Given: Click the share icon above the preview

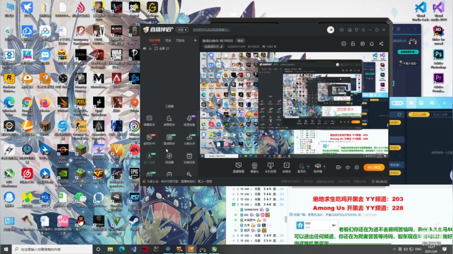Looking at the screenshot, I should (381, 43).
